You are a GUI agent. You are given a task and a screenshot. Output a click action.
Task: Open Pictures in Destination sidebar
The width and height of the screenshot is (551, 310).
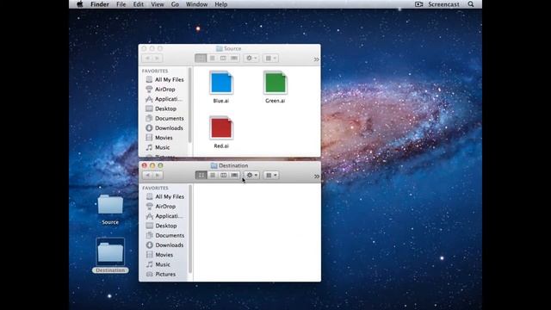[164, 274]
